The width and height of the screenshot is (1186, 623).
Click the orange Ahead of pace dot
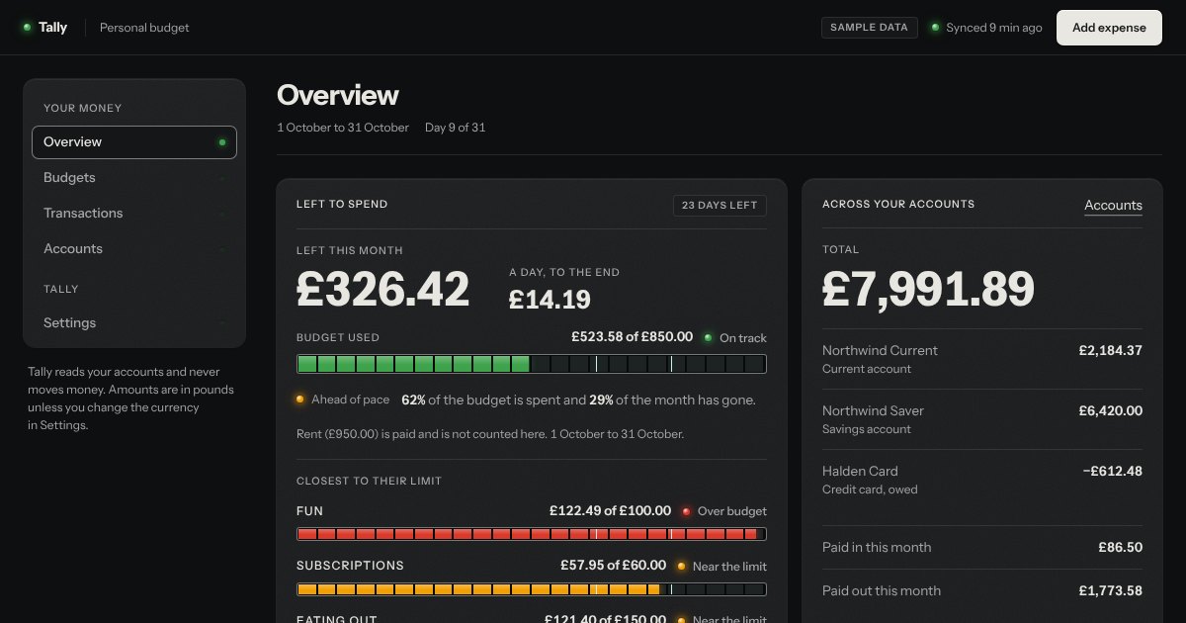299,400
